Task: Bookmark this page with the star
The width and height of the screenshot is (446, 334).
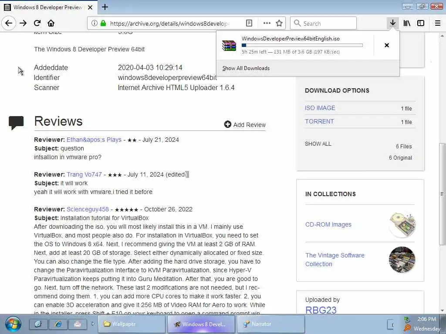Action: click(279, 23)
